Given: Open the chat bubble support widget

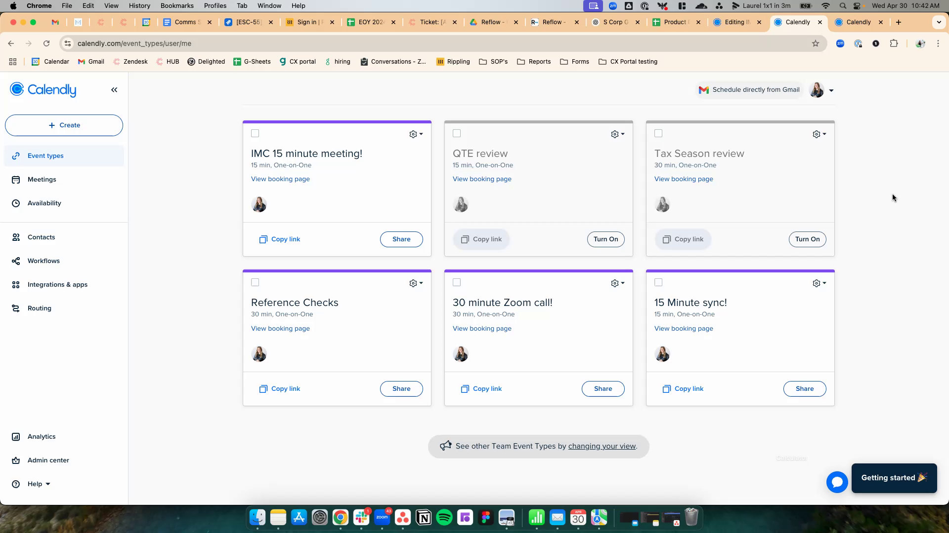Looking at the screenshot, I should 837,482.
